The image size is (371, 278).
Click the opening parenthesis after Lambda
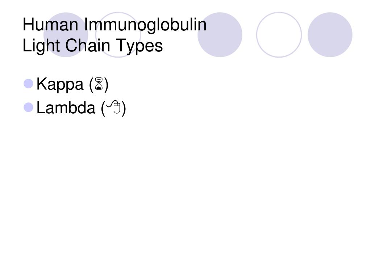103,109
